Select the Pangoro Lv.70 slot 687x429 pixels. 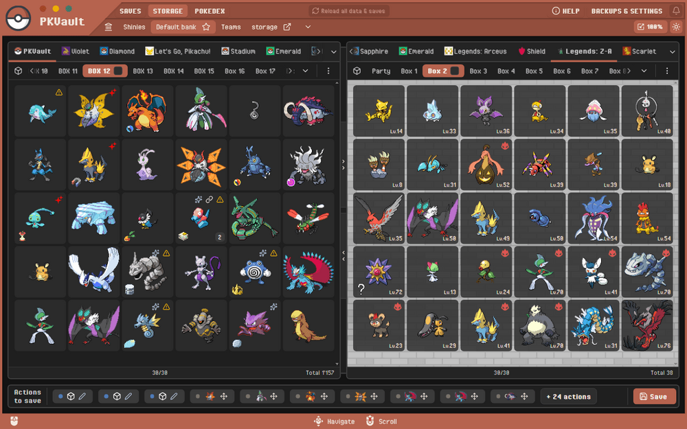click(539, 325)
